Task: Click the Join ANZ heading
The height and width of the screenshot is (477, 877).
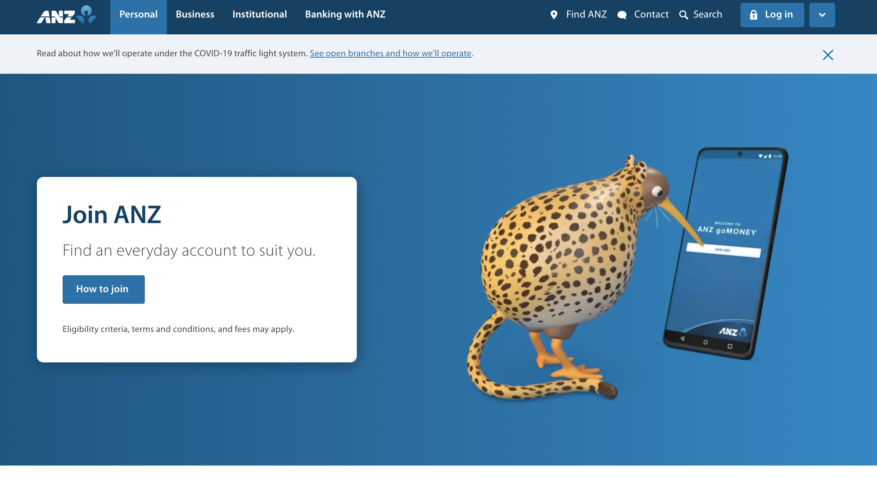Action: [x=112, y=215]
